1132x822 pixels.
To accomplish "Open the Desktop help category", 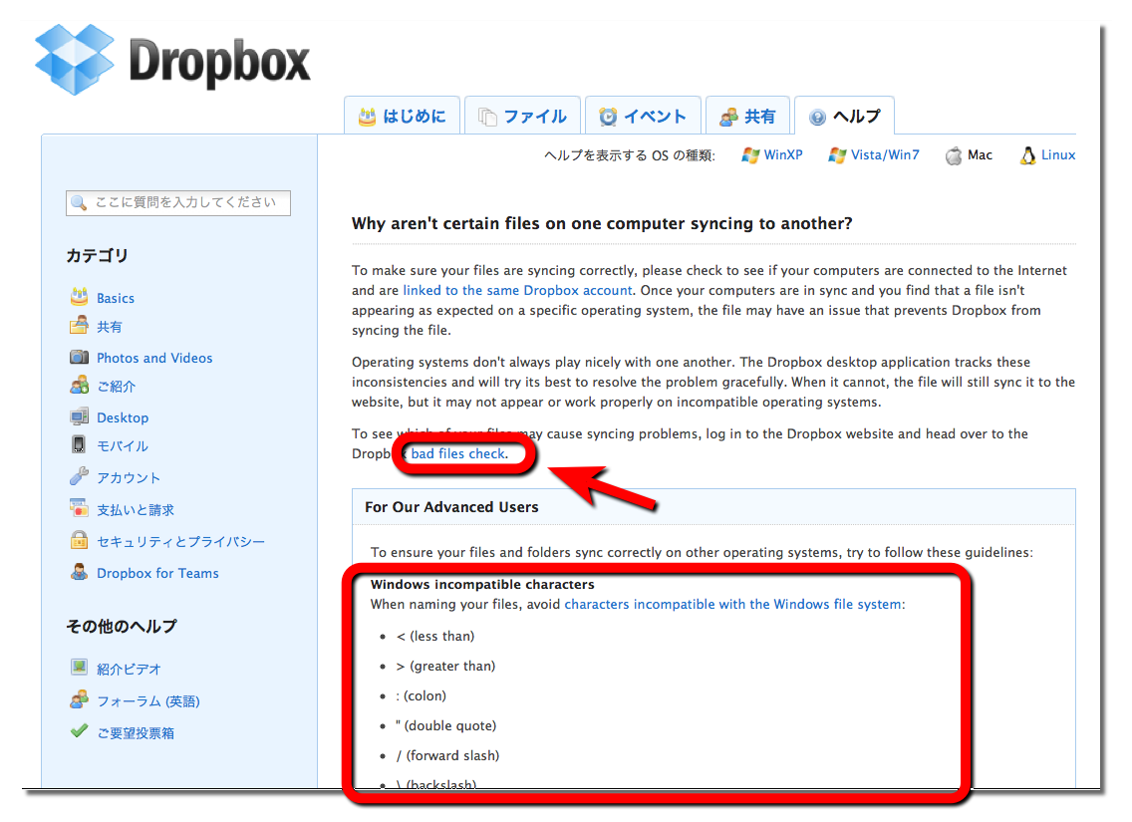I will [123, 417].
